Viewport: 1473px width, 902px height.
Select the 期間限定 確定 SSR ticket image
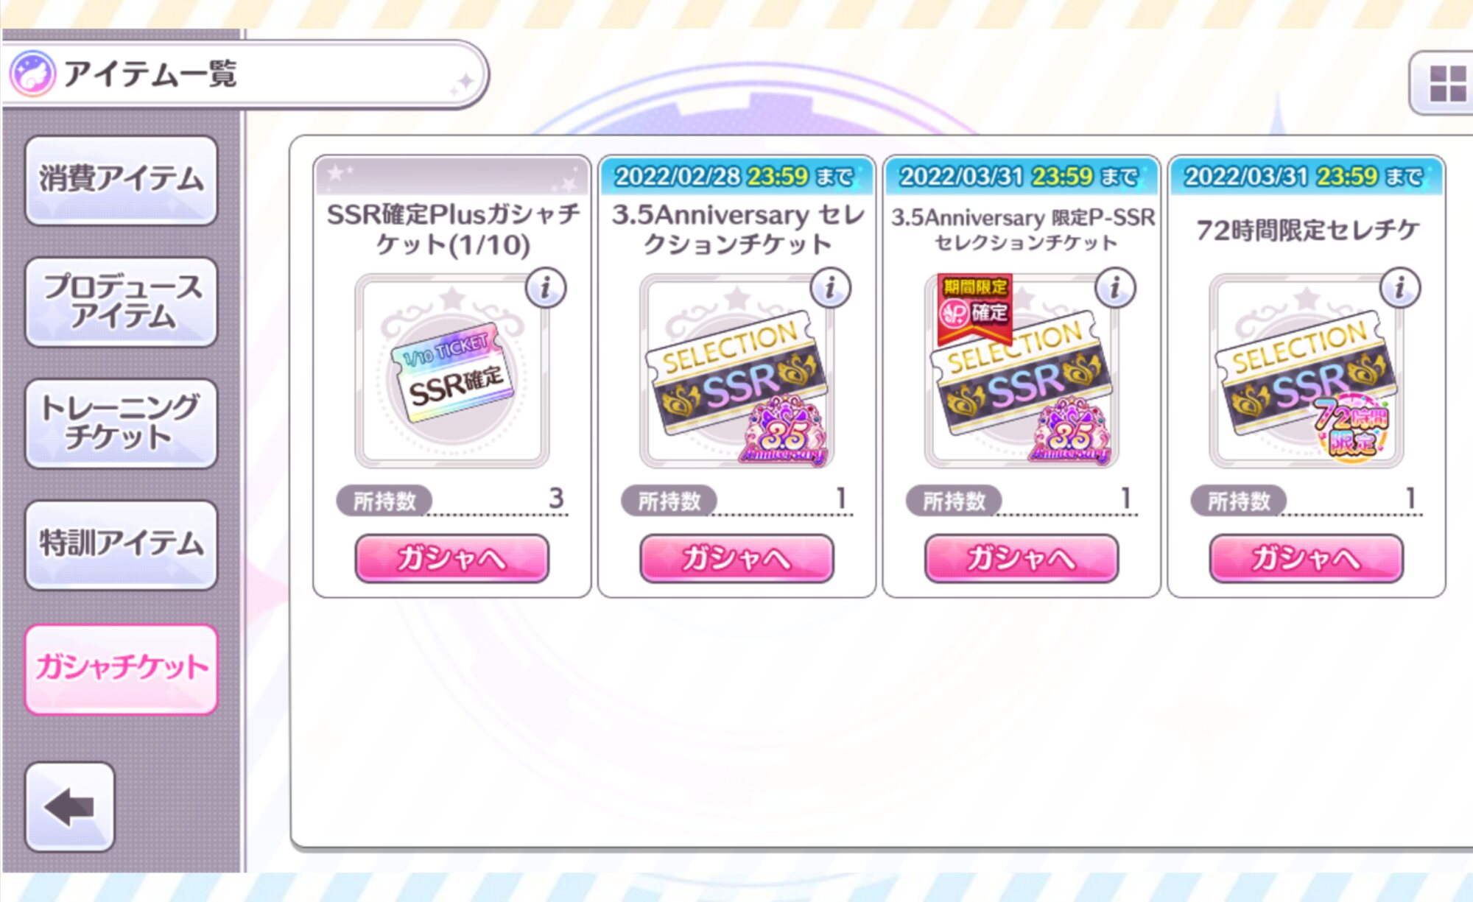[1022, 372]
